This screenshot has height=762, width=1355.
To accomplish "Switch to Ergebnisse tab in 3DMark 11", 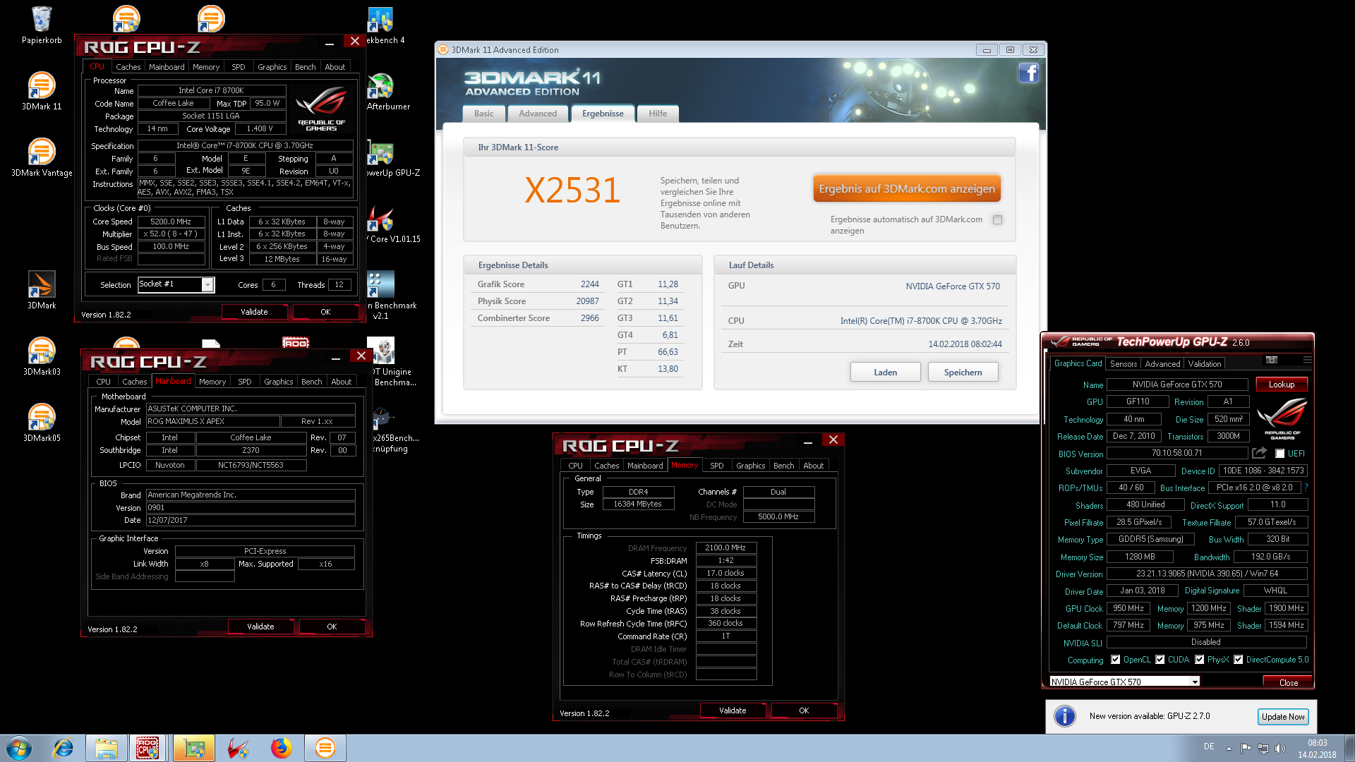I will click(603, 114).
